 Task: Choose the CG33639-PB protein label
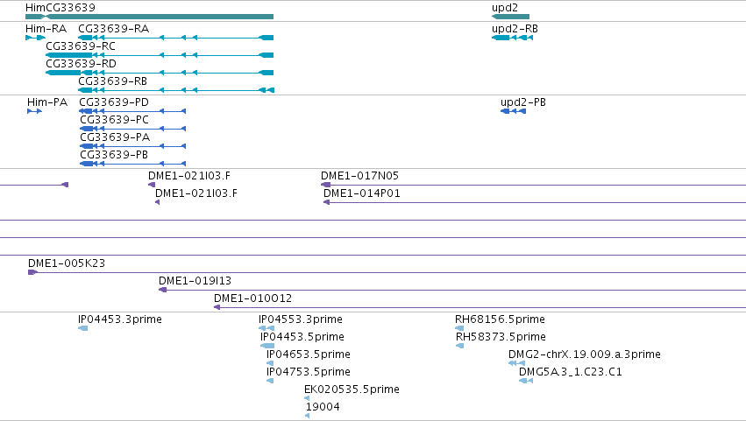[114, 155]
